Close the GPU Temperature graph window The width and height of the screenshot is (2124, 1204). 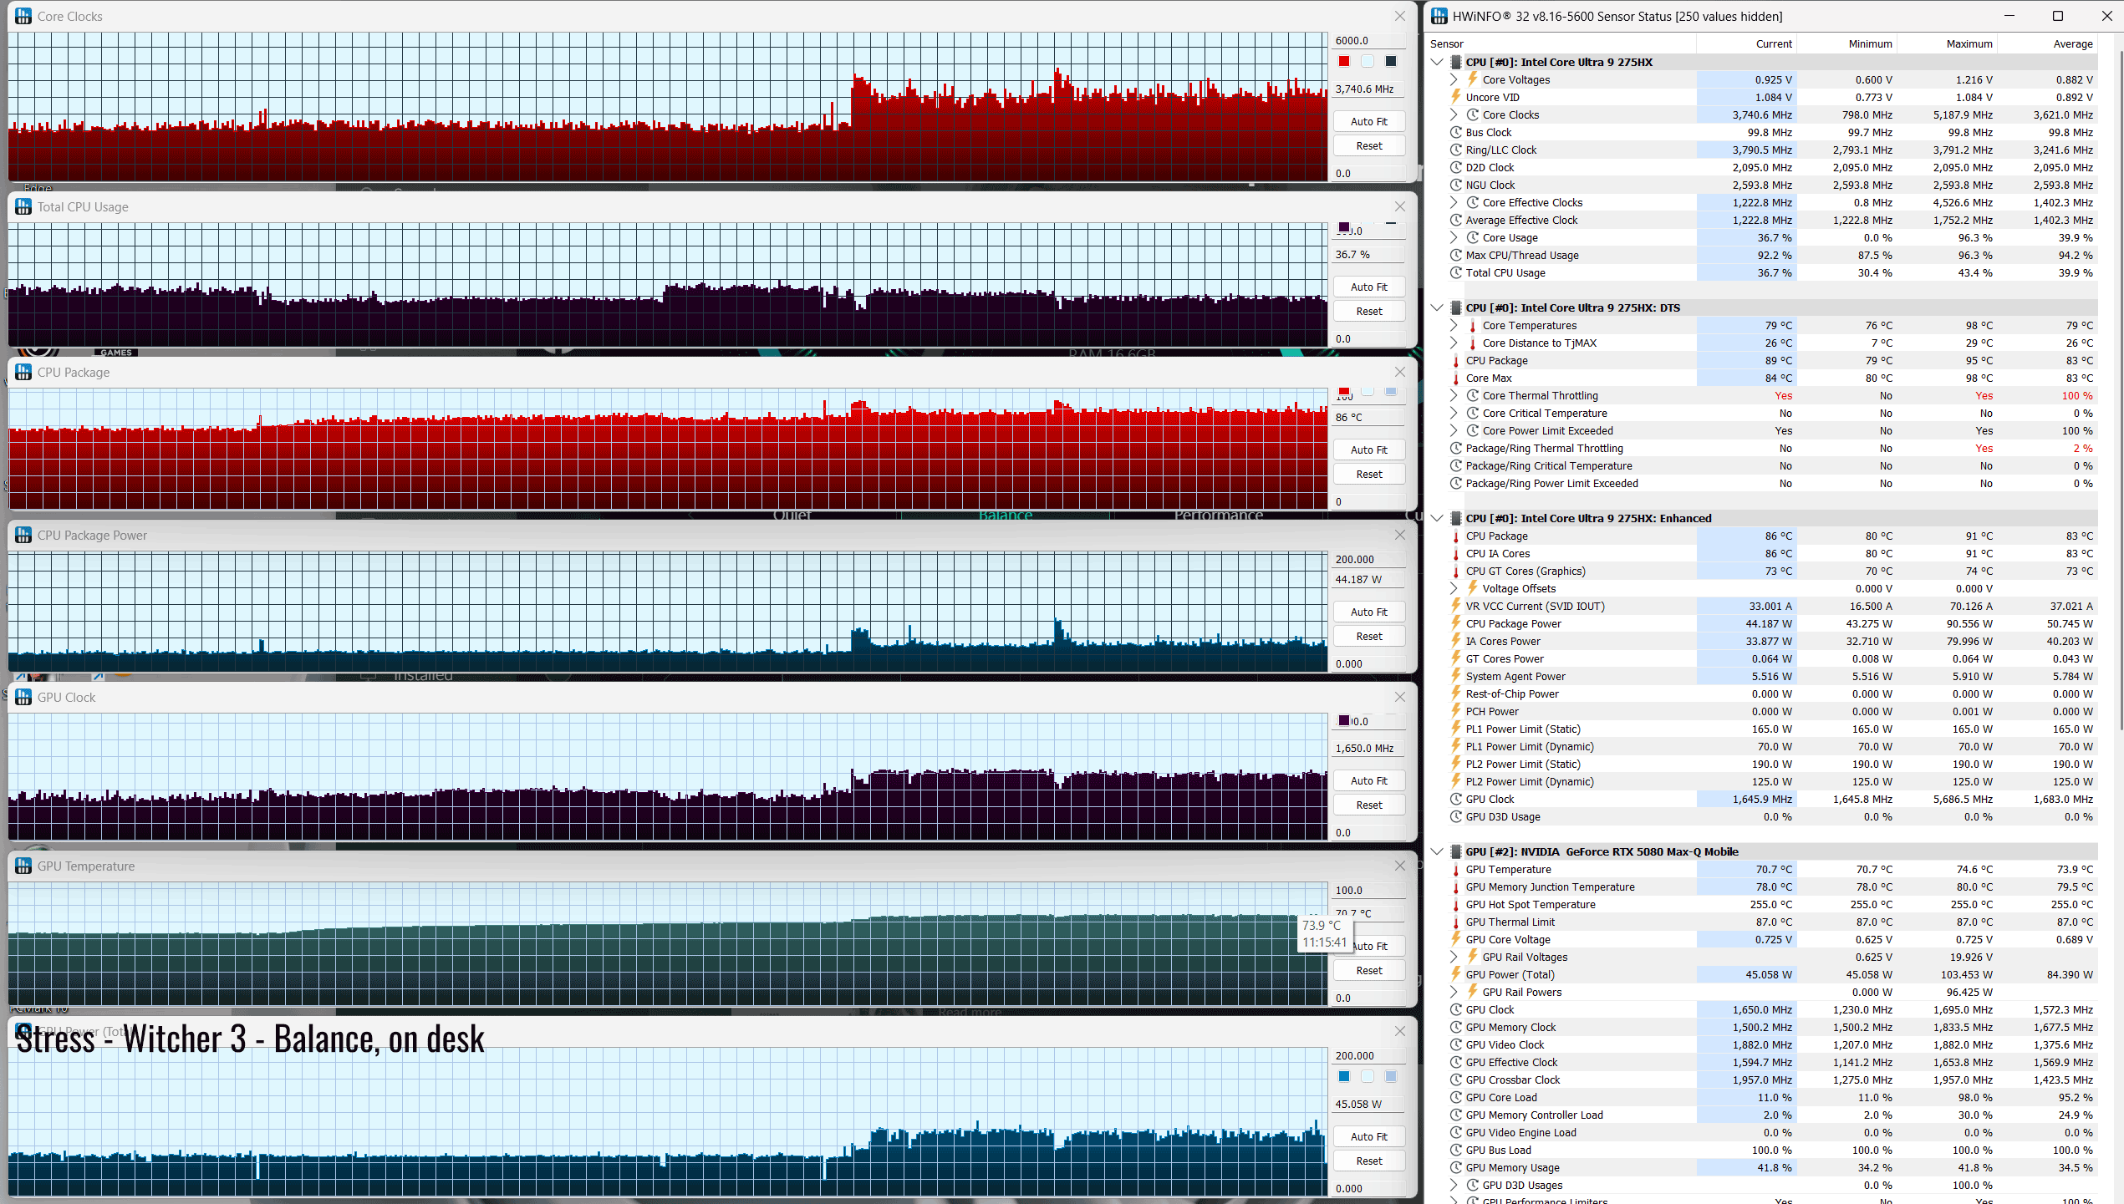(1400, 866)
